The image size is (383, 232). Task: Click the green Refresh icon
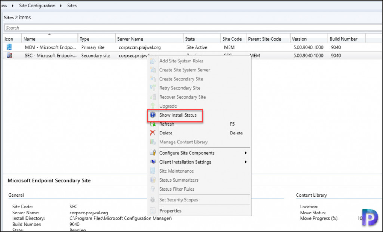click(x=153, y=124)
